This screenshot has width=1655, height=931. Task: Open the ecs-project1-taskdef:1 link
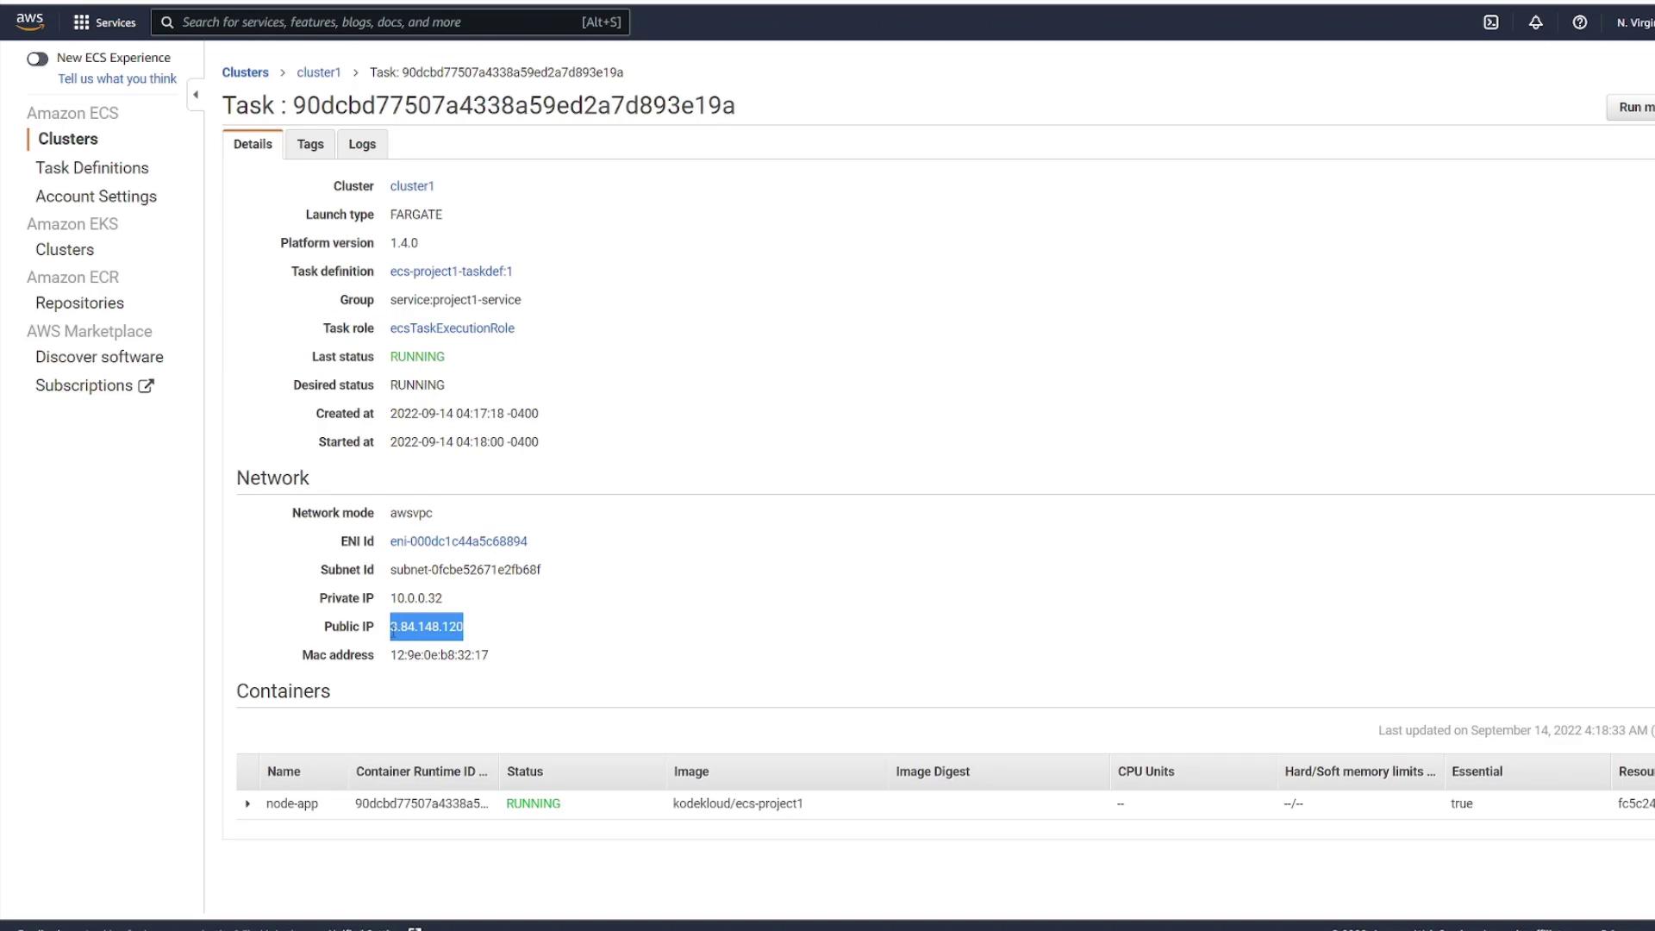451,272
